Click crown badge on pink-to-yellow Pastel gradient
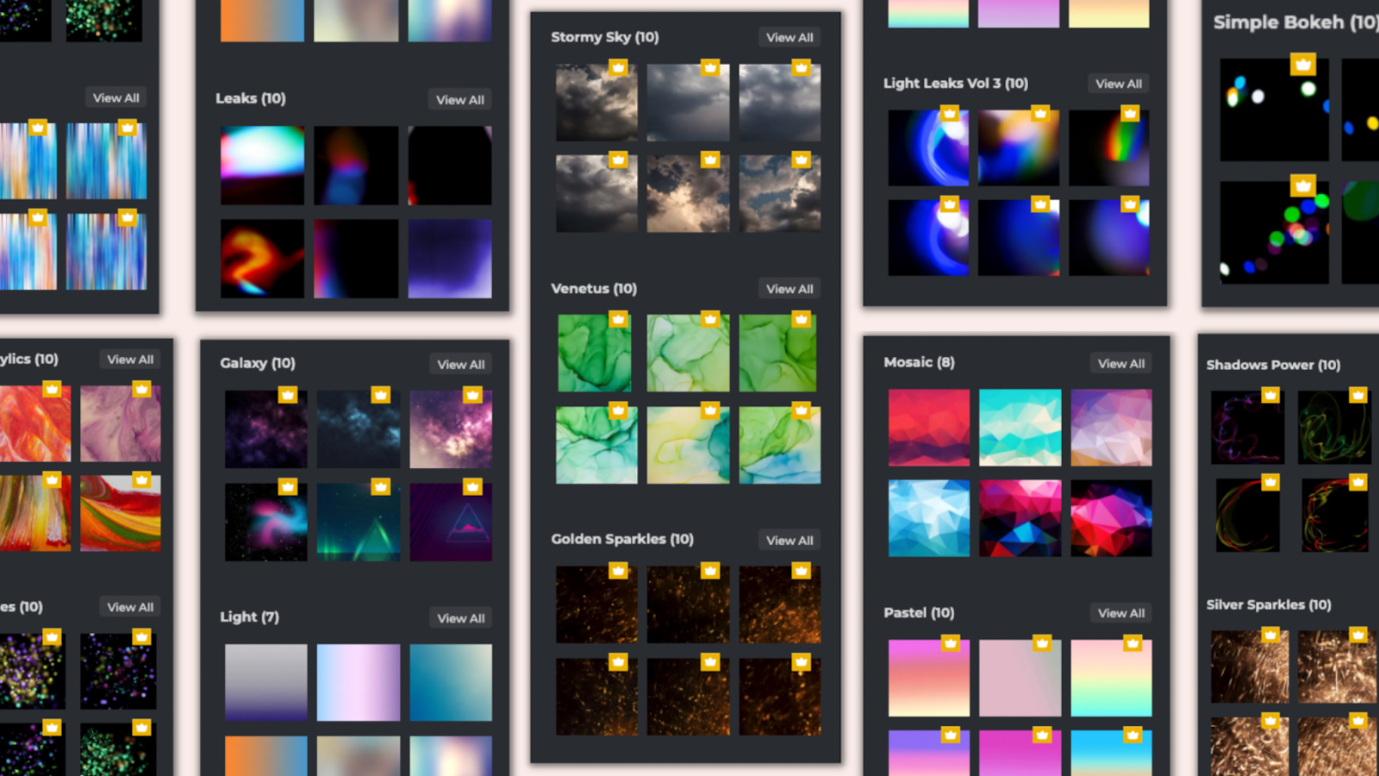 (x=950, y=642)
